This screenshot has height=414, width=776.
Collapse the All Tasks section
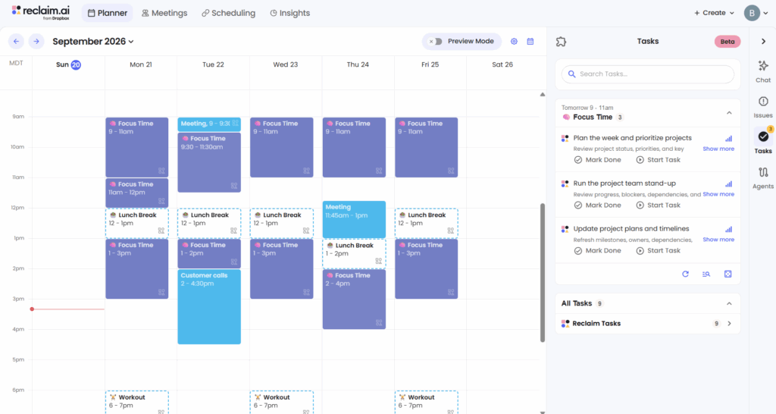(729, 303)
